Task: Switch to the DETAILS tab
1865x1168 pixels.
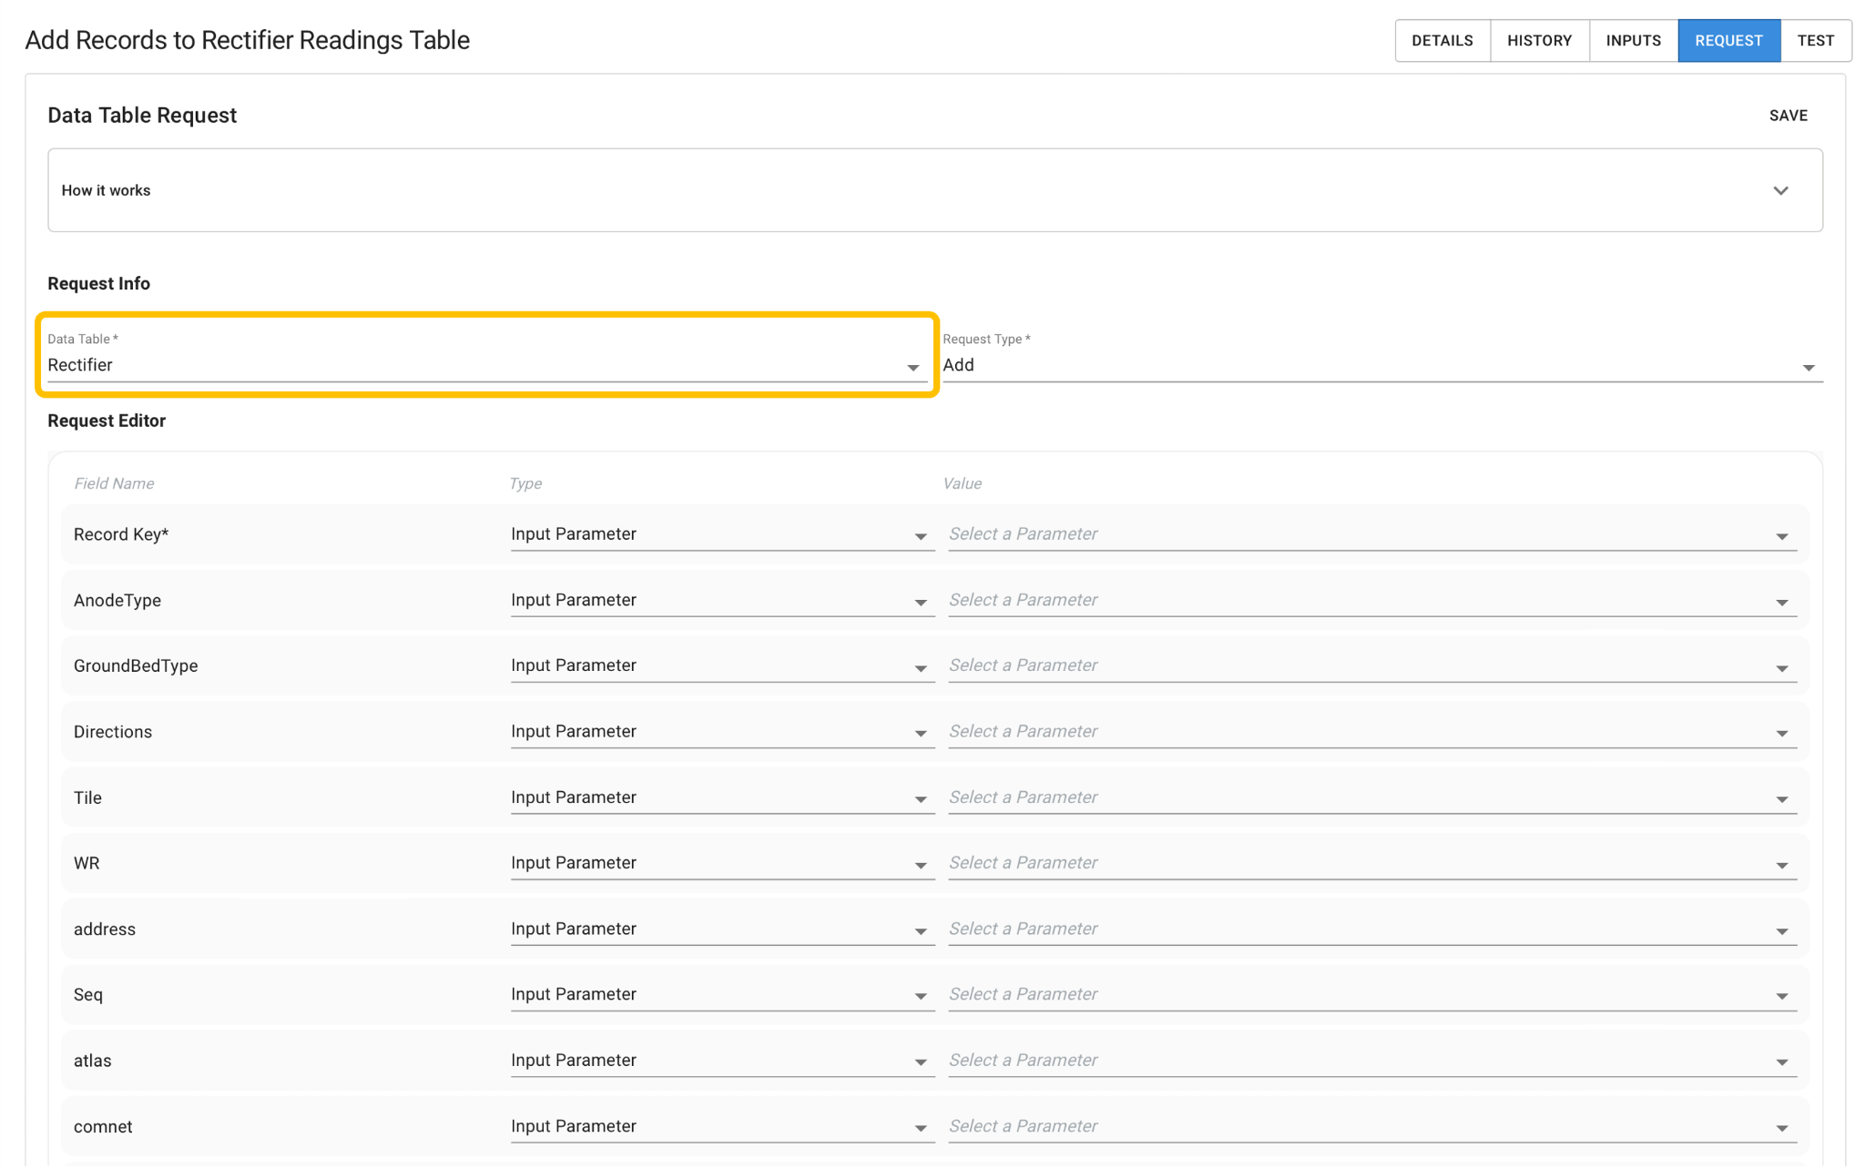Action: (x=1442, y=41)
